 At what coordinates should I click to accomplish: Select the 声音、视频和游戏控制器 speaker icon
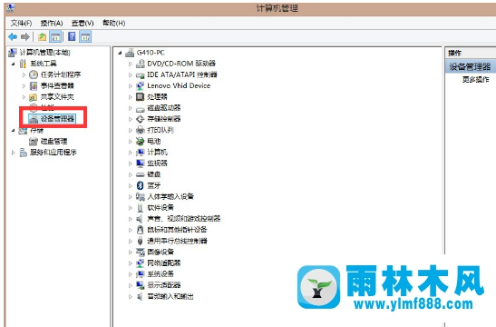point(140,219)
